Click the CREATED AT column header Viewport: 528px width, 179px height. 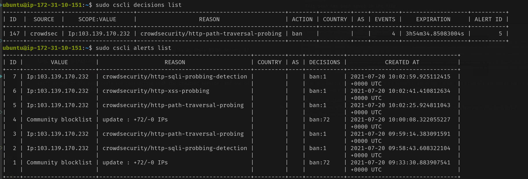(402, 62)
